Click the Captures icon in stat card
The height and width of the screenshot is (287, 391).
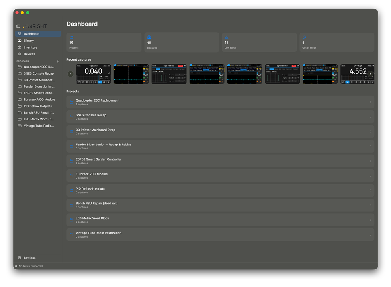pos(149,37)
